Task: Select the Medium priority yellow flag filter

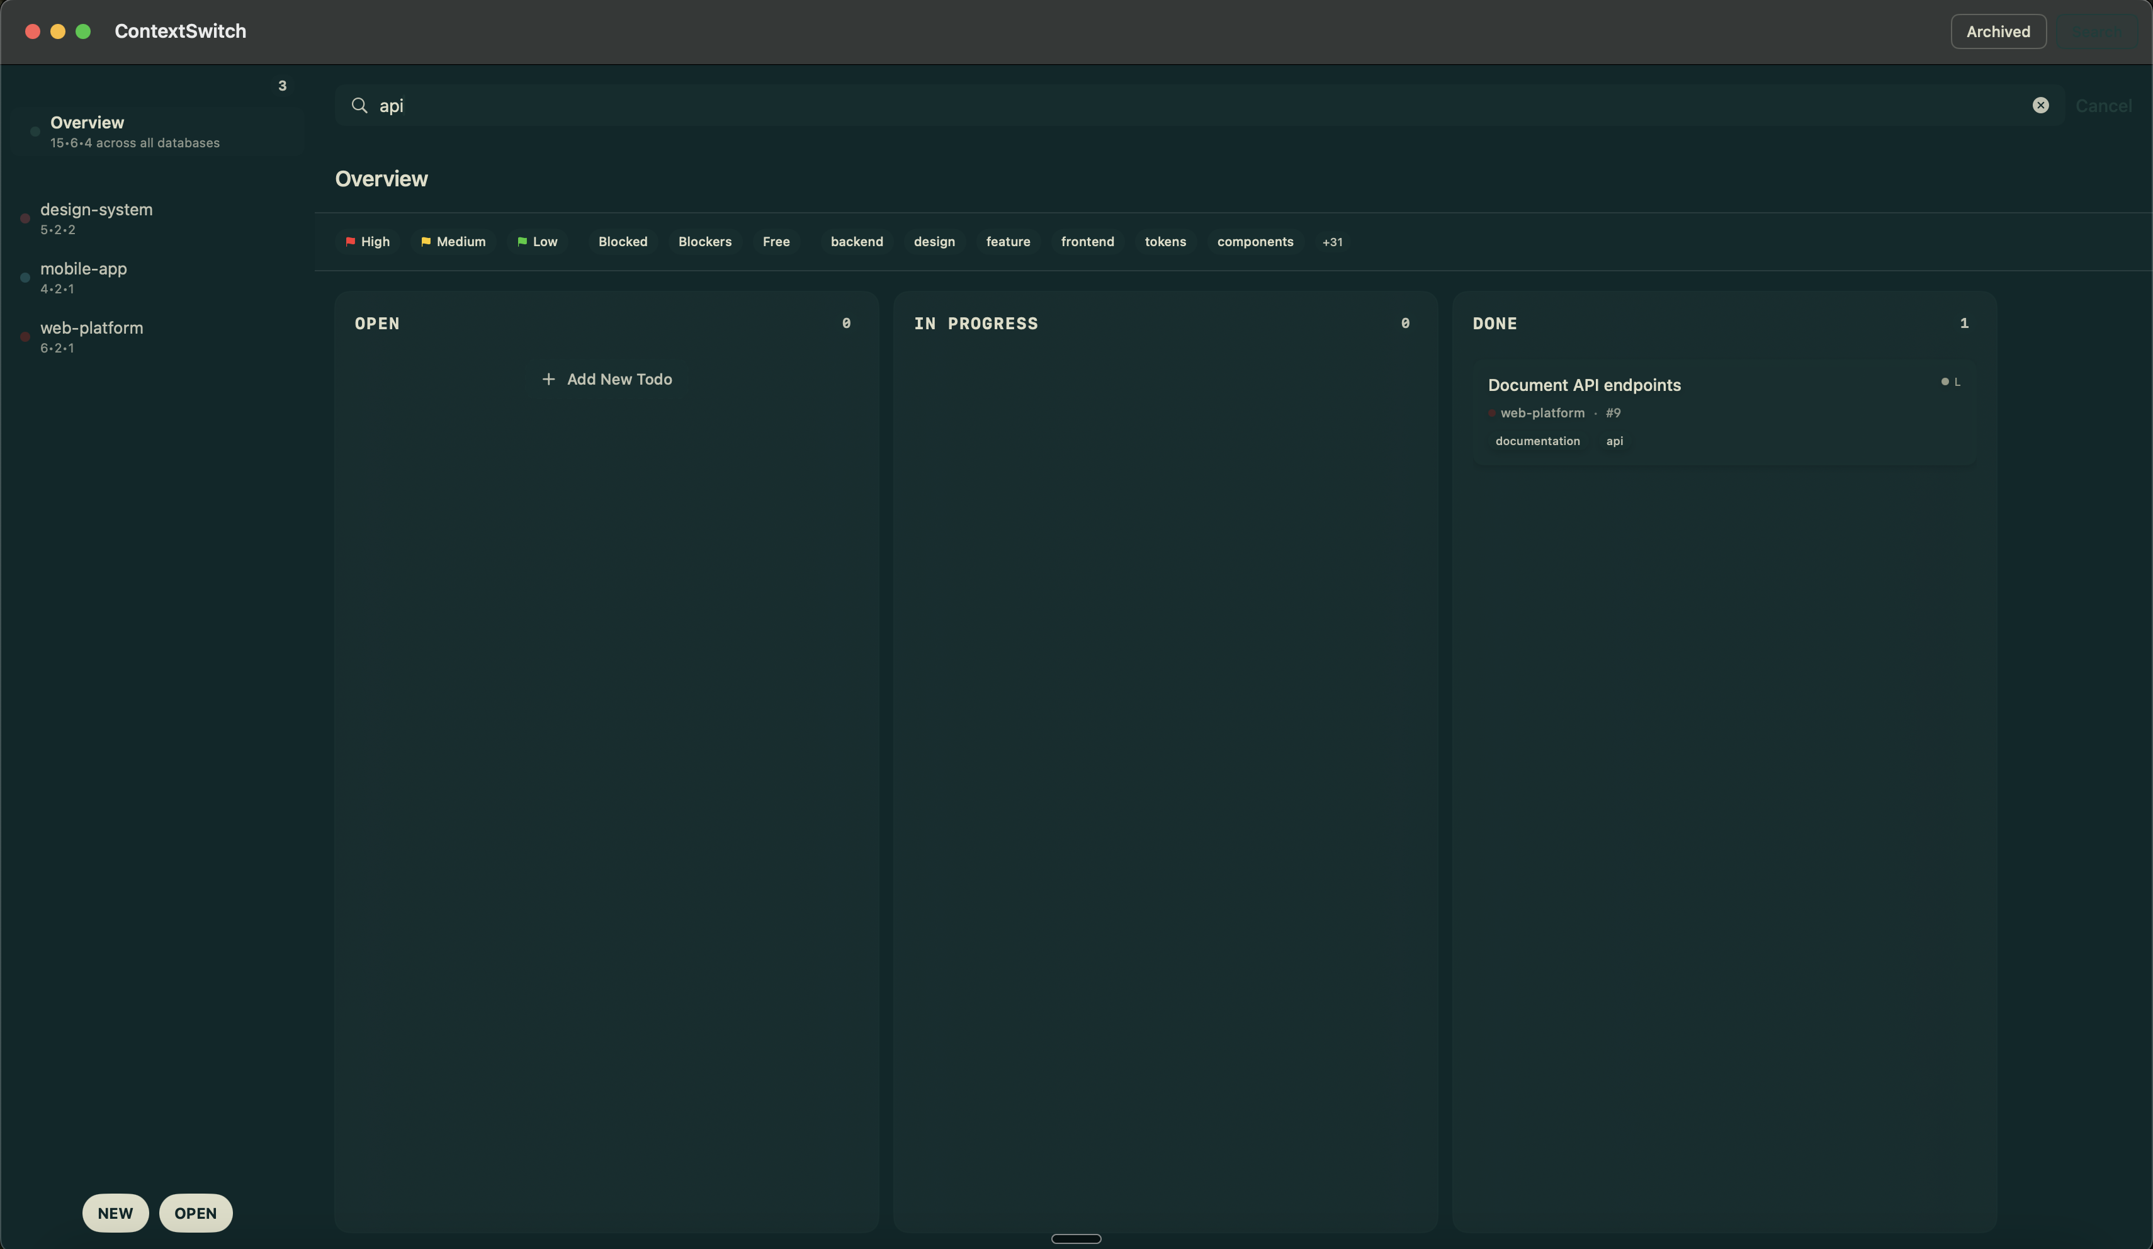Action: click(453, 242)
